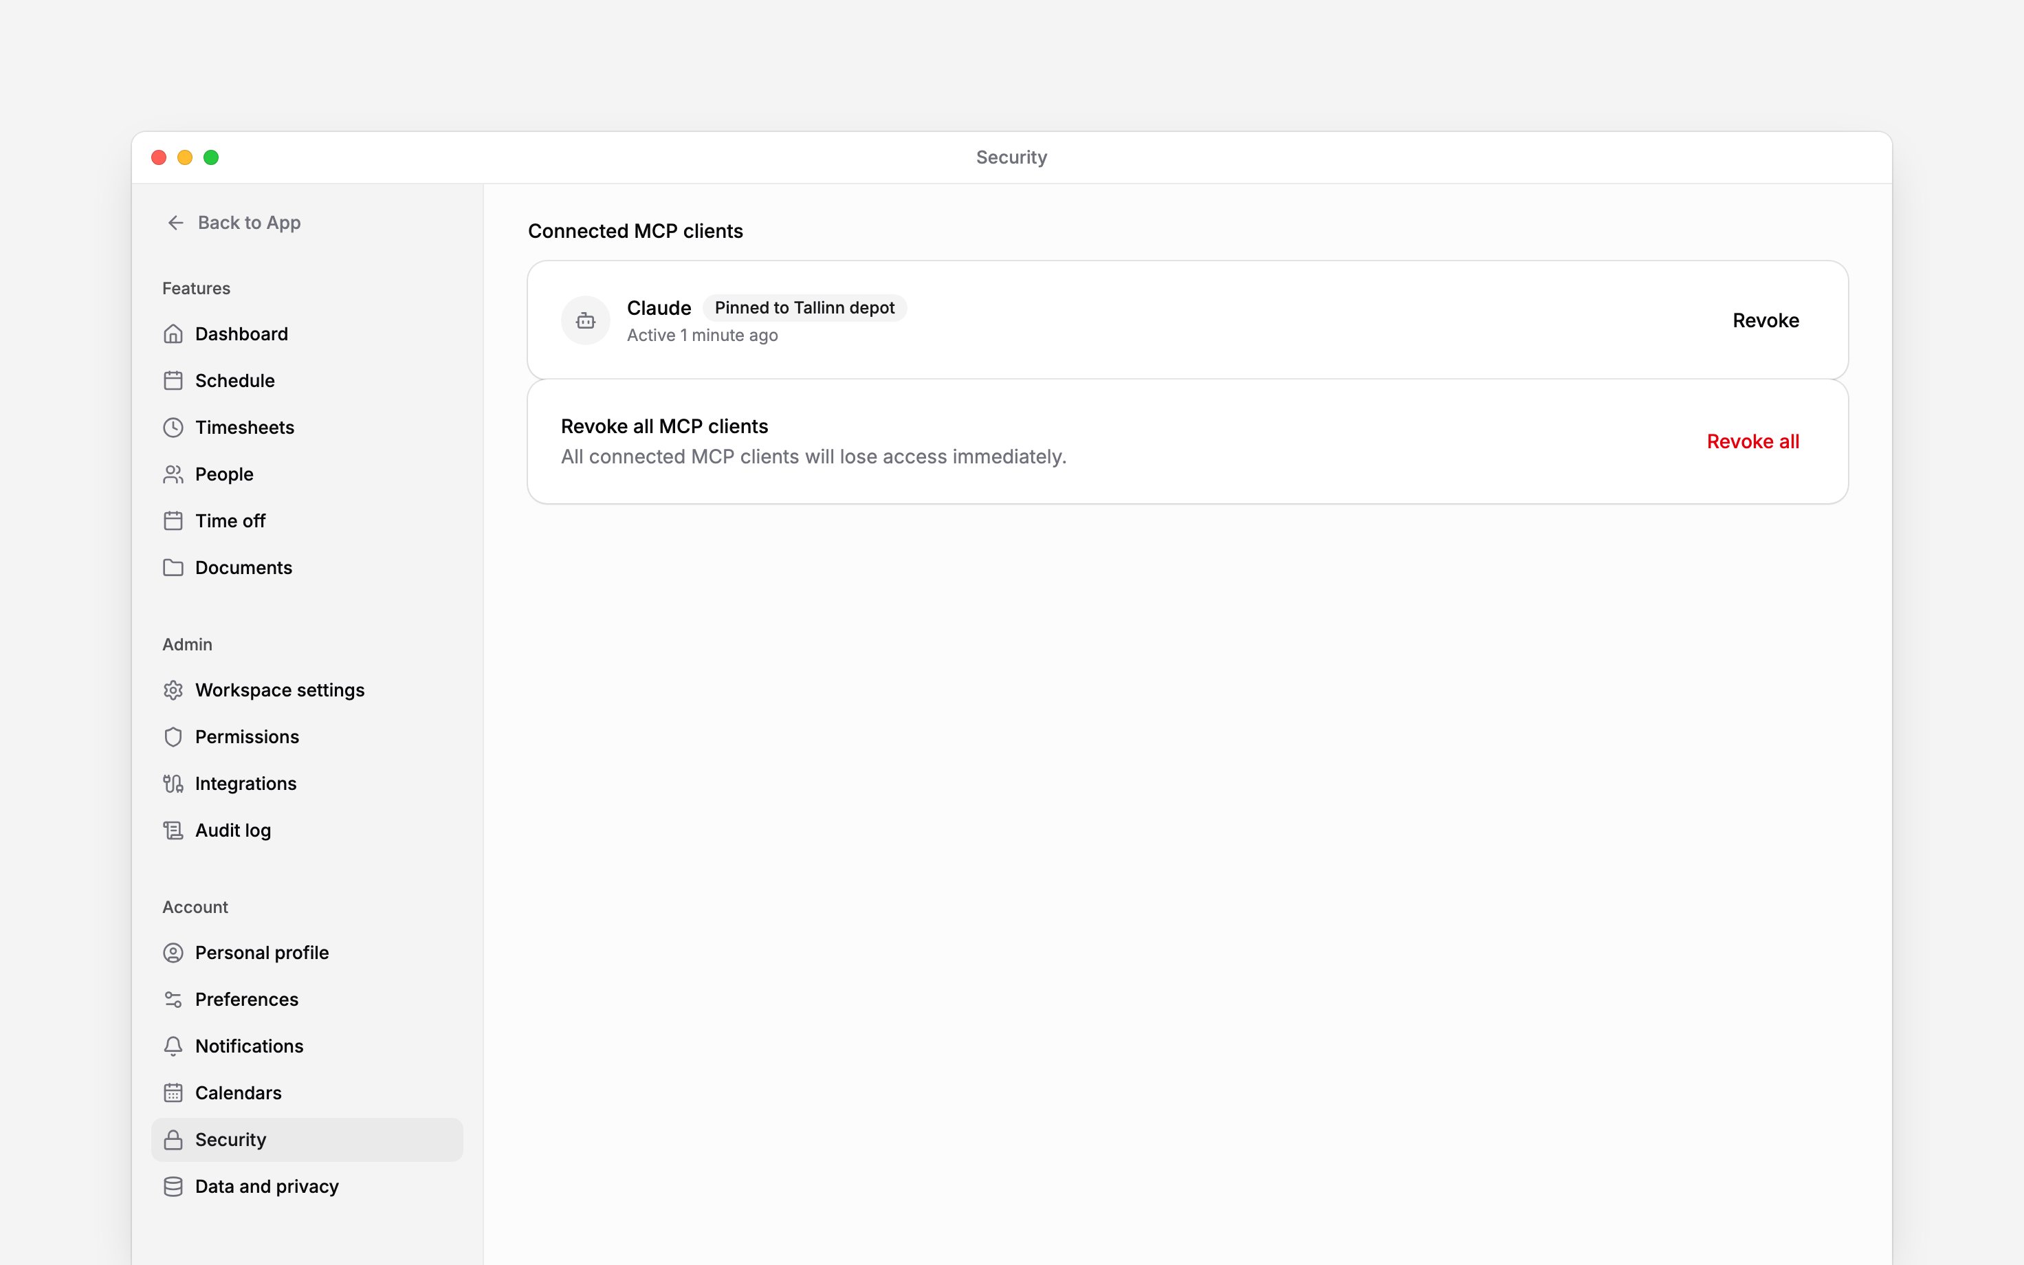Click the Notifications bell icon

pyautogui.click(x=173, y=1046)
